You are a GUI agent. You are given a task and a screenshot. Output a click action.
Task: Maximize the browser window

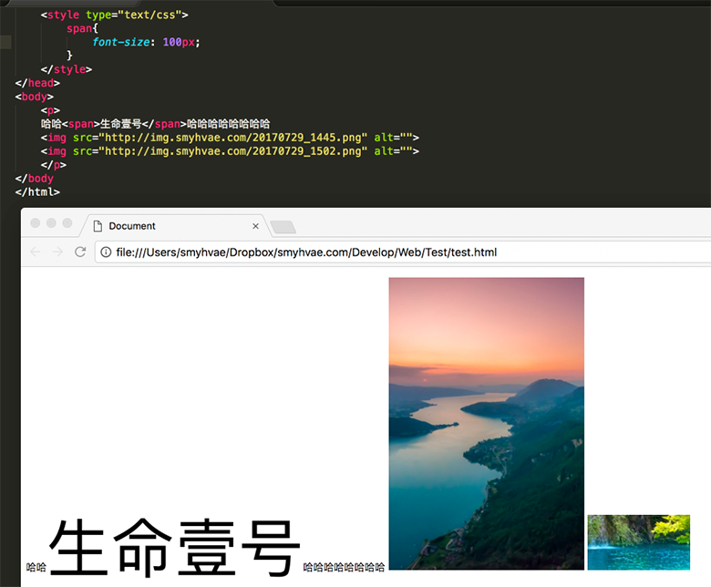(x=67, y=223)
